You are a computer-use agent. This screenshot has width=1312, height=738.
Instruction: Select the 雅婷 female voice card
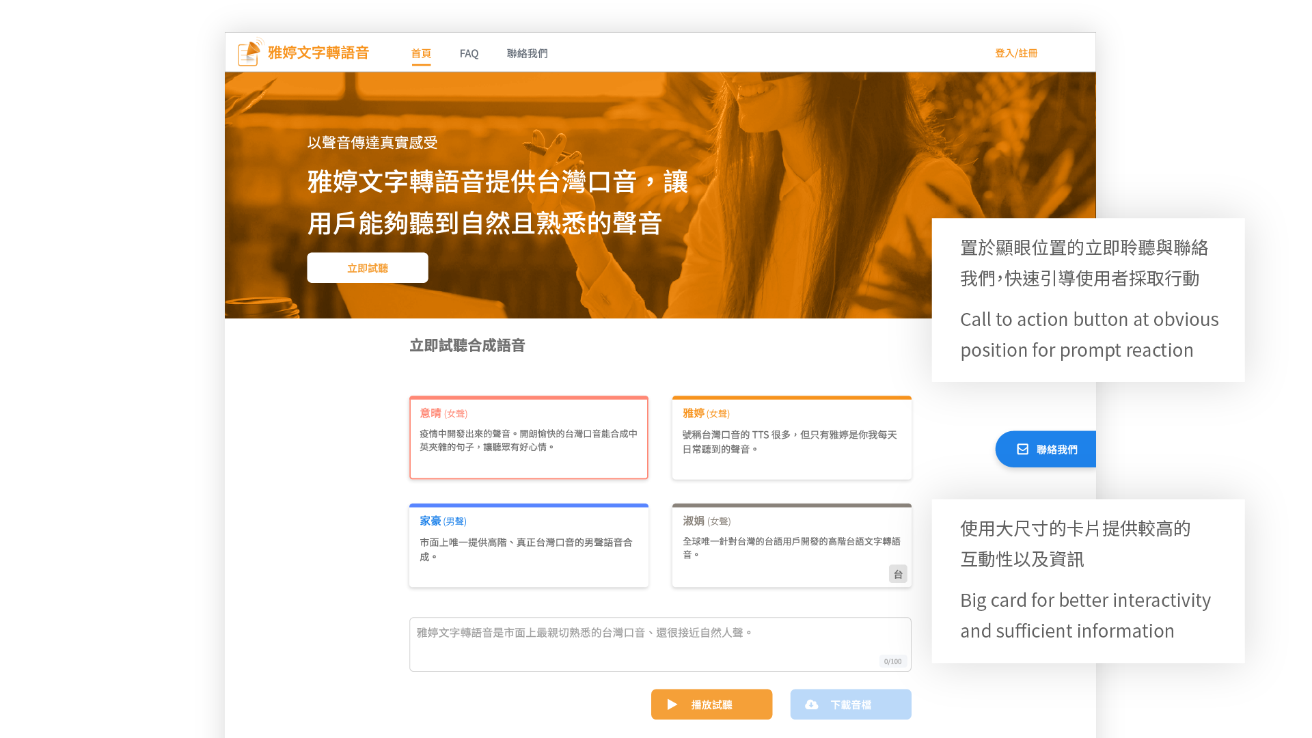click(x=791, y=437)
